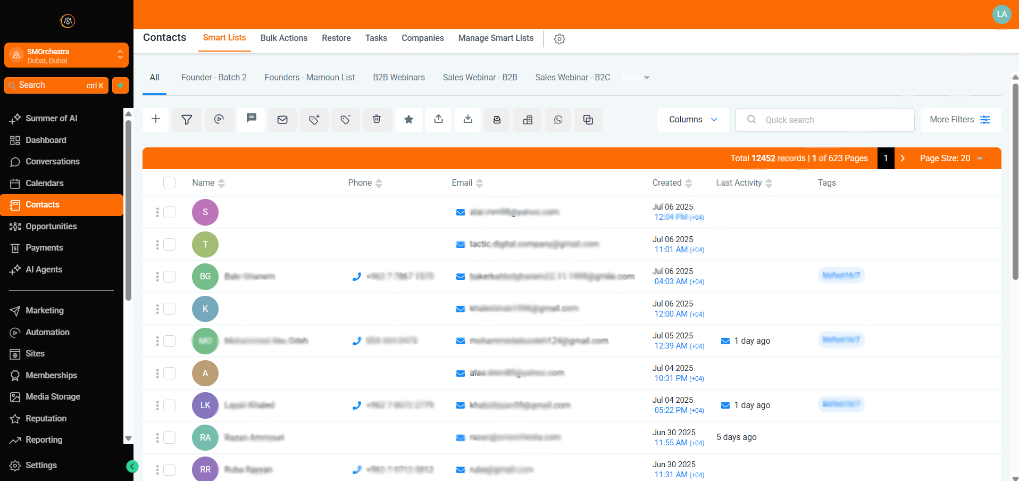Import contacts using the download icon

[467, 120]
